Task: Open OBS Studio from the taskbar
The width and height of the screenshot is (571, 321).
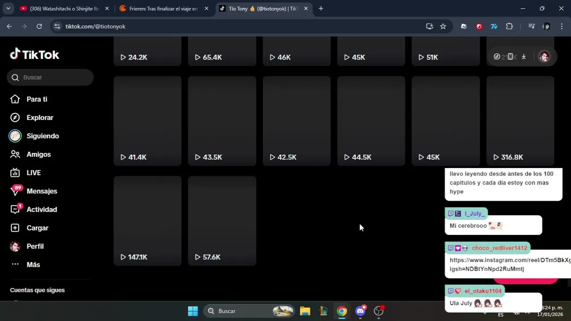Action: (x=379, y=311)
